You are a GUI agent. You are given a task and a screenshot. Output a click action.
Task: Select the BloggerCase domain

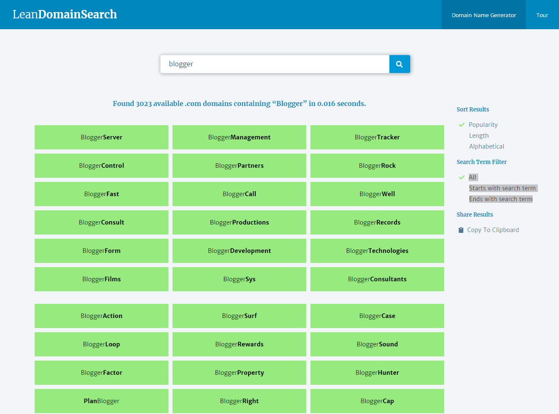(377, 316)
